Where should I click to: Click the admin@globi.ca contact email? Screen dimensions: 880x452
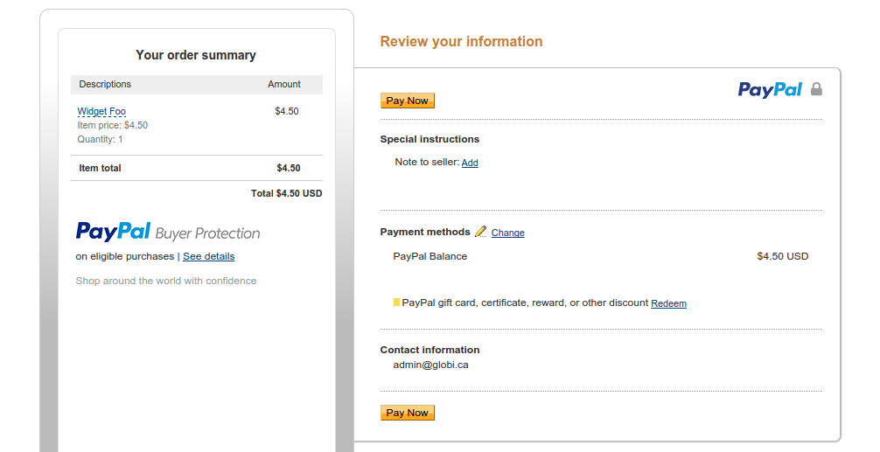[430, 365]
